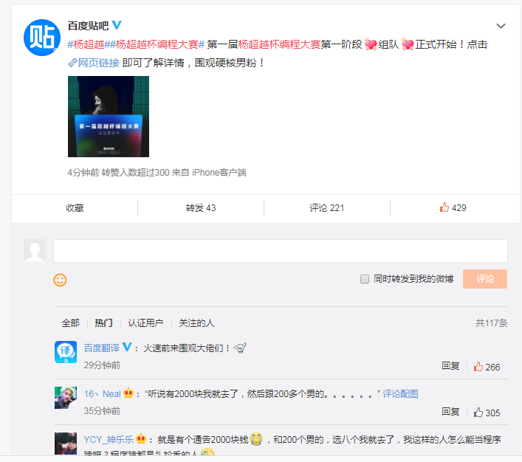
Task: Click your gray default user avatar
Action: point(35,250)
